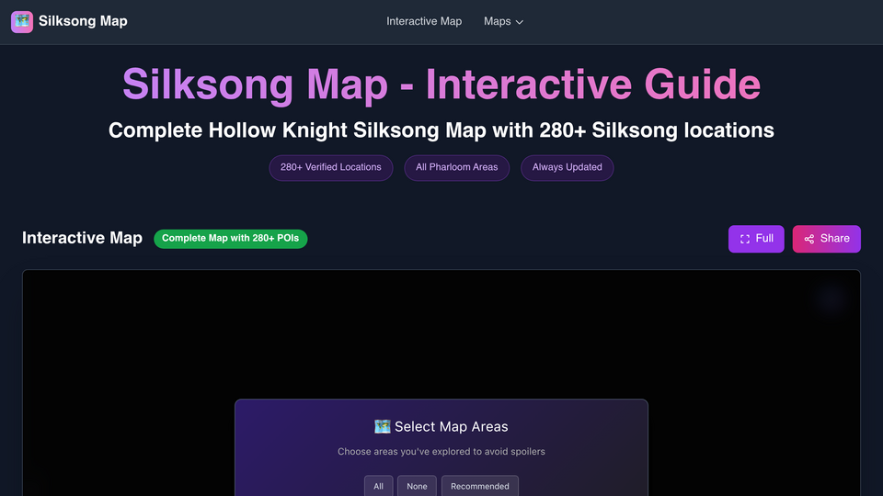883x496 pixels.
Task: Click the share icon in Share button
Action: 809,239
